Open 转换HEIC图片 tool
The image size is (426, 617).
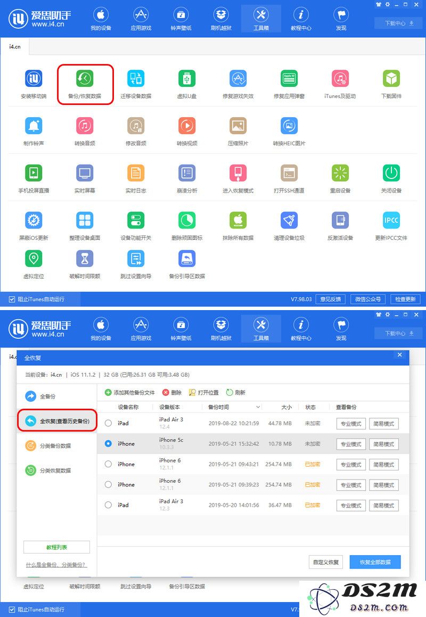point(289,126)
